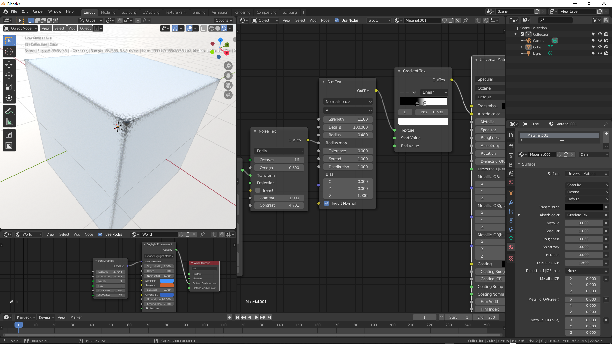The height and width of the screenshot is (344, 612).
Task: Hide the Cube object via eye icon
Action: click(600, 47)
